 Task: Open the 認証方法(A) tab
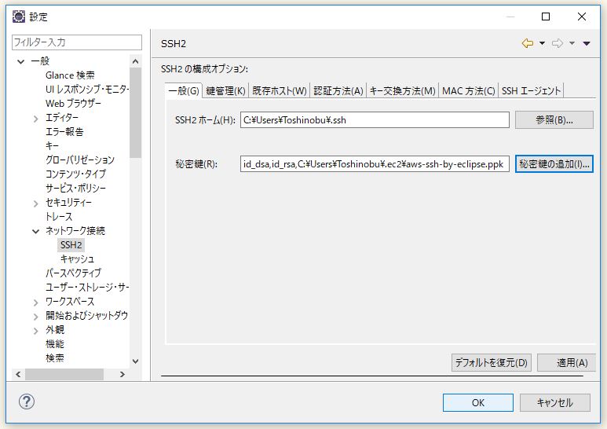[338, 91]
